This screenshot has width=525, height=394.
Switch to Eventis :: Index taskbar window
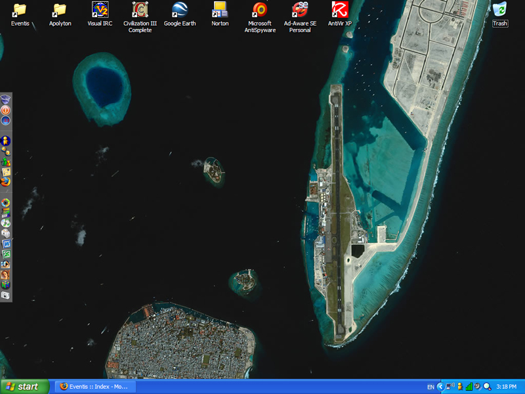tap(94, 387)
